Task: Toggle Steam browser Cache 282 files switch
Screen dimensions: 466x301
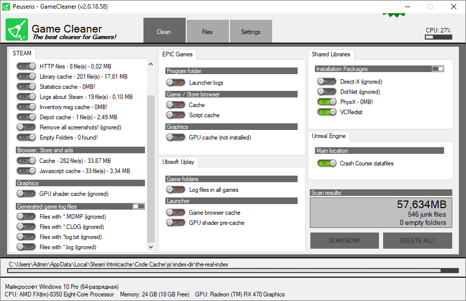Action: pyautogui.click(x=26, y=161)
